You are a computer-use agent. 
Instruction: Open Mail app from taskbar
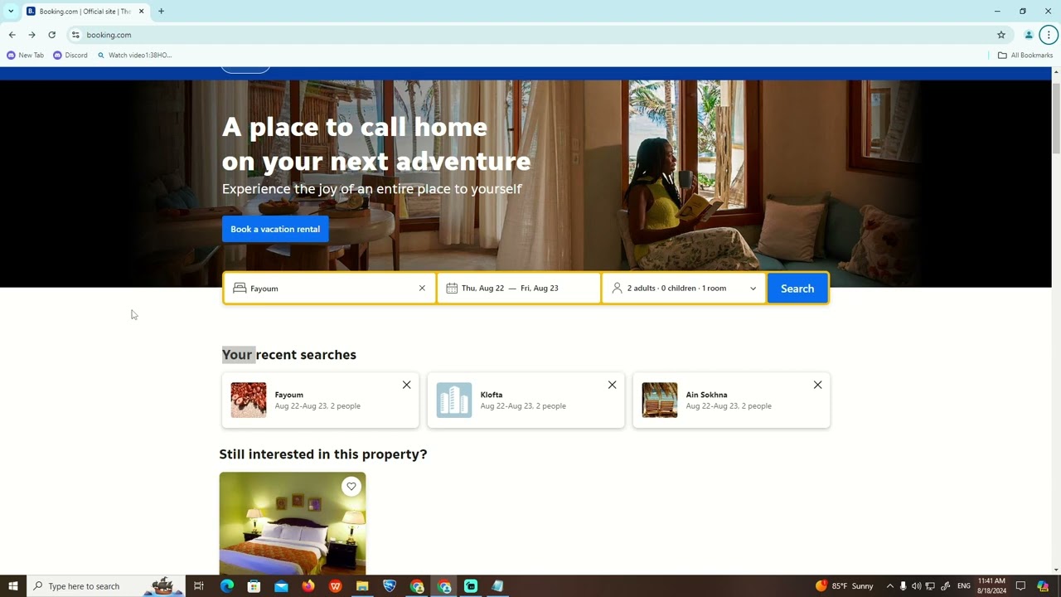pos(281,586)
